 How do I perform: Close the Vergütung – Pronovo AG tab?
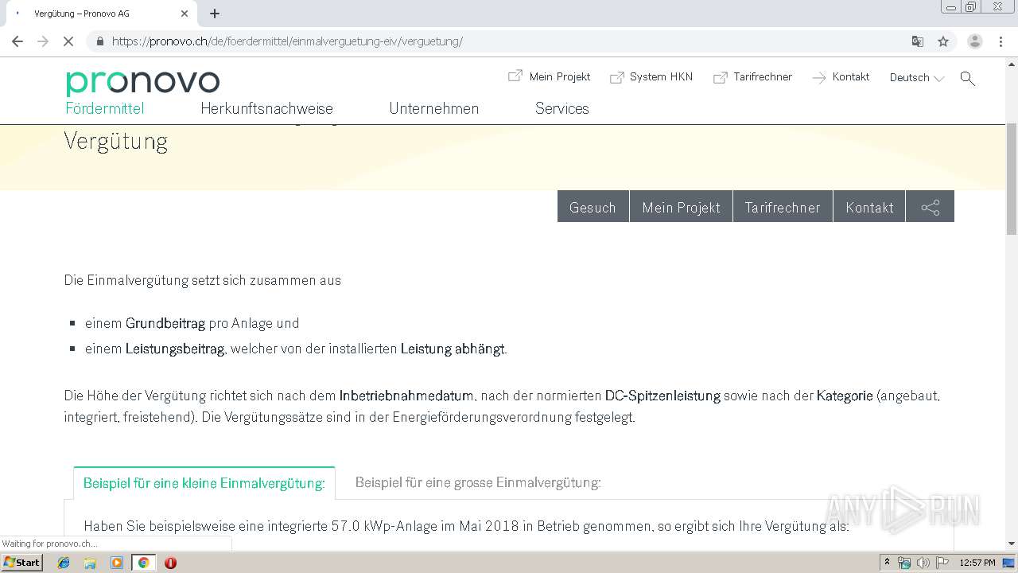(x=185, y=14)
